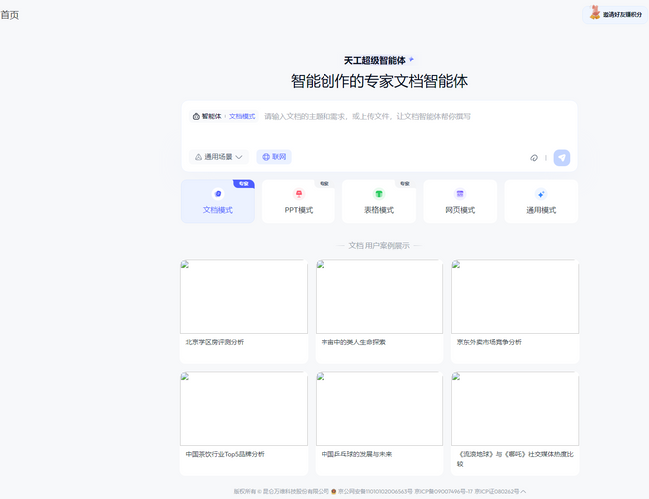Click the 版权所有 昆仑万维 copyright text
The width and height of the screenshot is (649, 499).
[x=281, y=492]
